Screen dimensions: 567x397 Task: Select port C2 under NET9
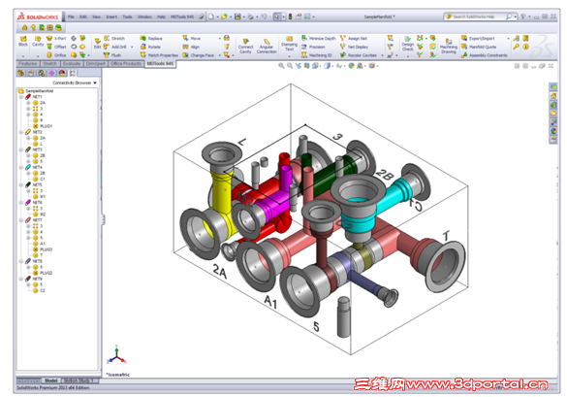pos(39,290)
